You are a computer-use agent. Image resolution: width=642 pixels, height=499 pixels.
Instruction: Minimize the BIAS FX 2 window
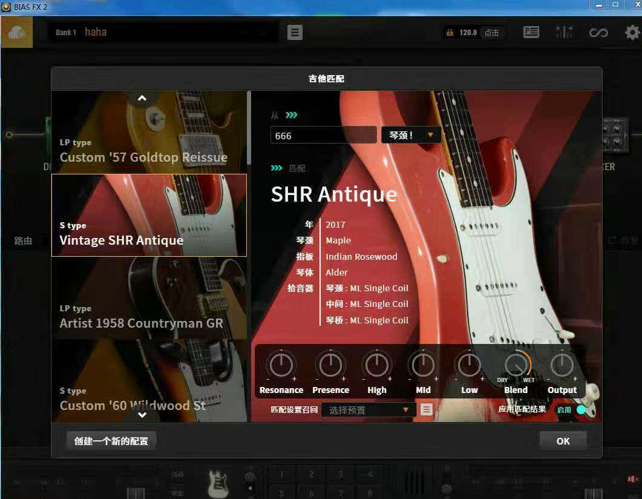pyautogui.click(x=598, y=5)
